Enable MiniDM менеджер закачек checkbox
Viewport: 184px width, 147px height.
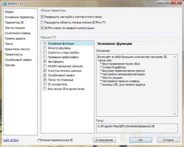point(44,66)
